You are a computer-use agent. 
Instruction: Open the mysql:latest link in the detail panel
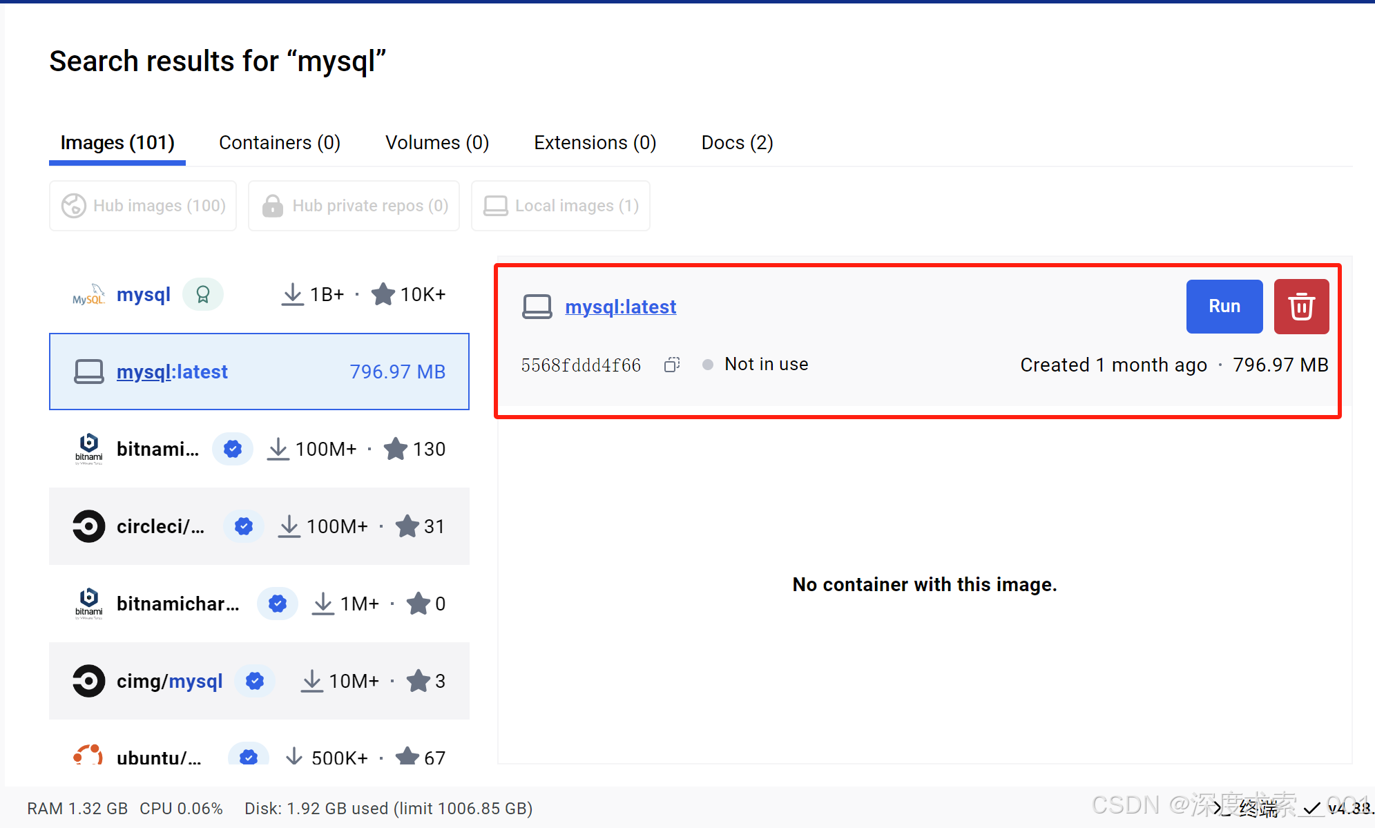tap(620, 307)
